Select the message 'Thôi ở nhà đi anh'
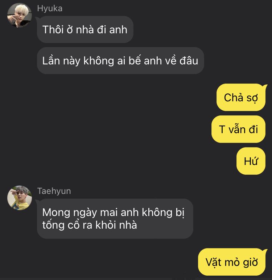 pyautogui.click(x=85, y=29)
